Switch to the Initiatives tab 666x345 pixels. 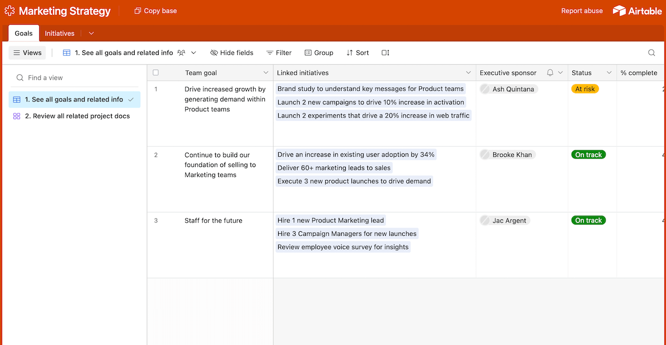click(59, 33)
